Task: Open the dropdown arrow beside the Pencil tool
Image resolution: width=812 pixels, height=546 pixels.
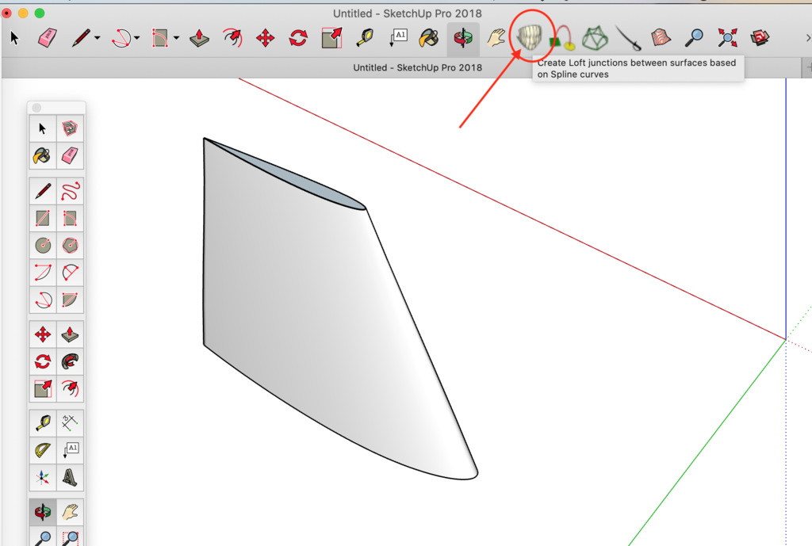Action: tap(98, 38)
